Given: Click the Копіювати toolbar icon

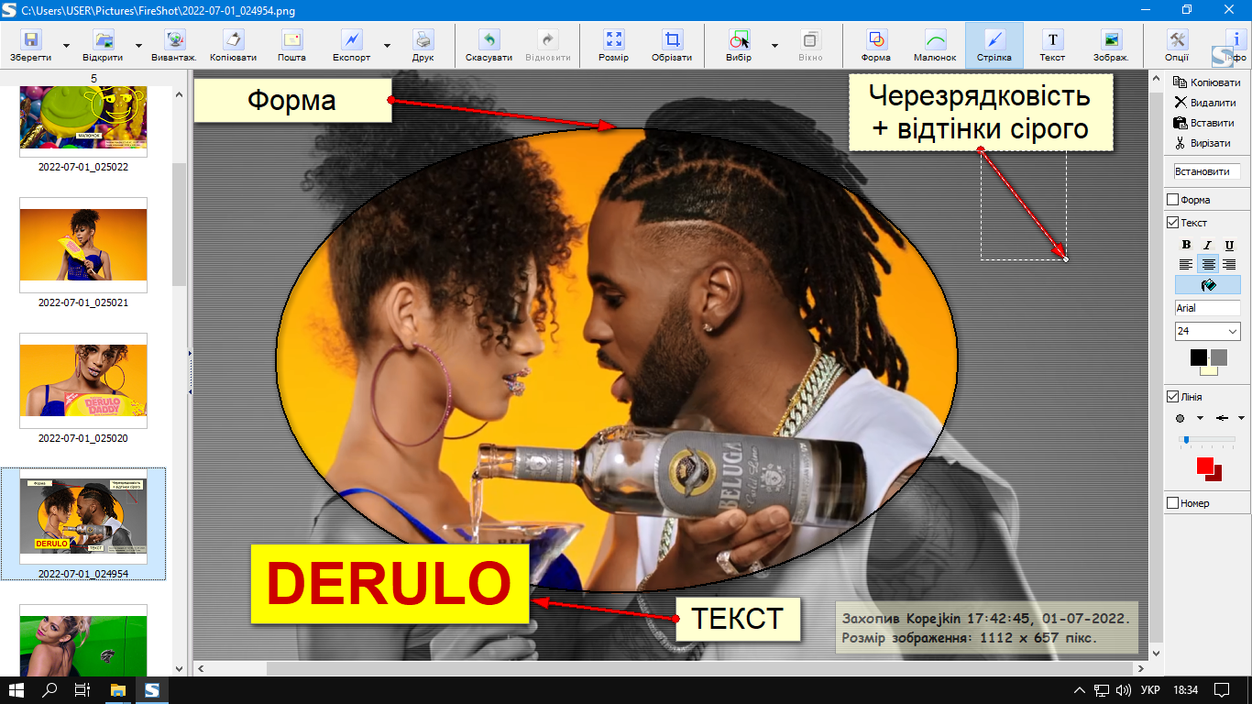Looking at the screenshot, I should tap(233, 45).
